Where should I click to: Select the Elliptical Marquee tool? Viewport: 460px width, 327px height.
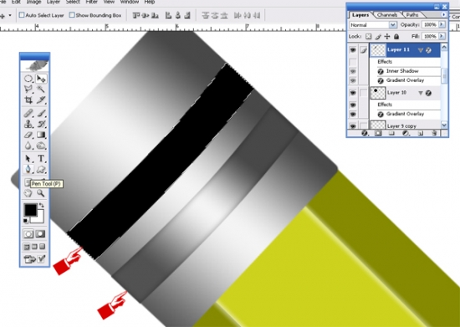point(28,79)
